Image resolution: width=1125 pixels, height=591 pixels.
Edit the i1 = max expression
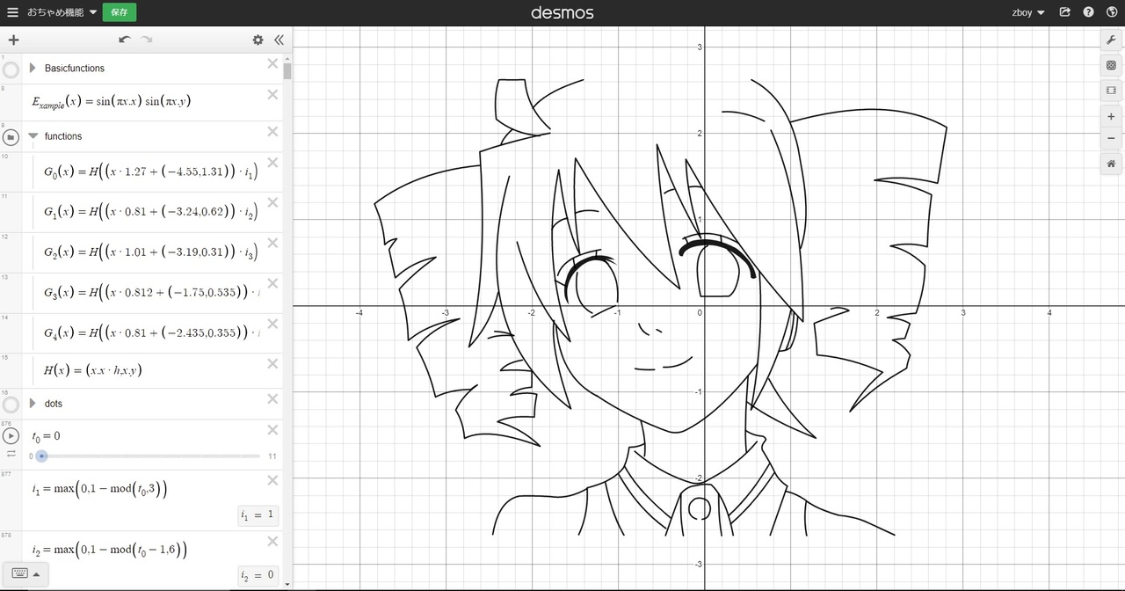point(98,488)
